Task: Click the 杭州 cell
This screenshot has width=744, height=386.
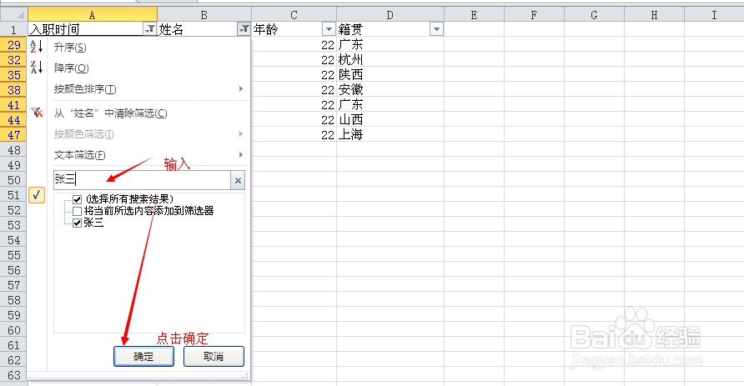Action: 390,60
